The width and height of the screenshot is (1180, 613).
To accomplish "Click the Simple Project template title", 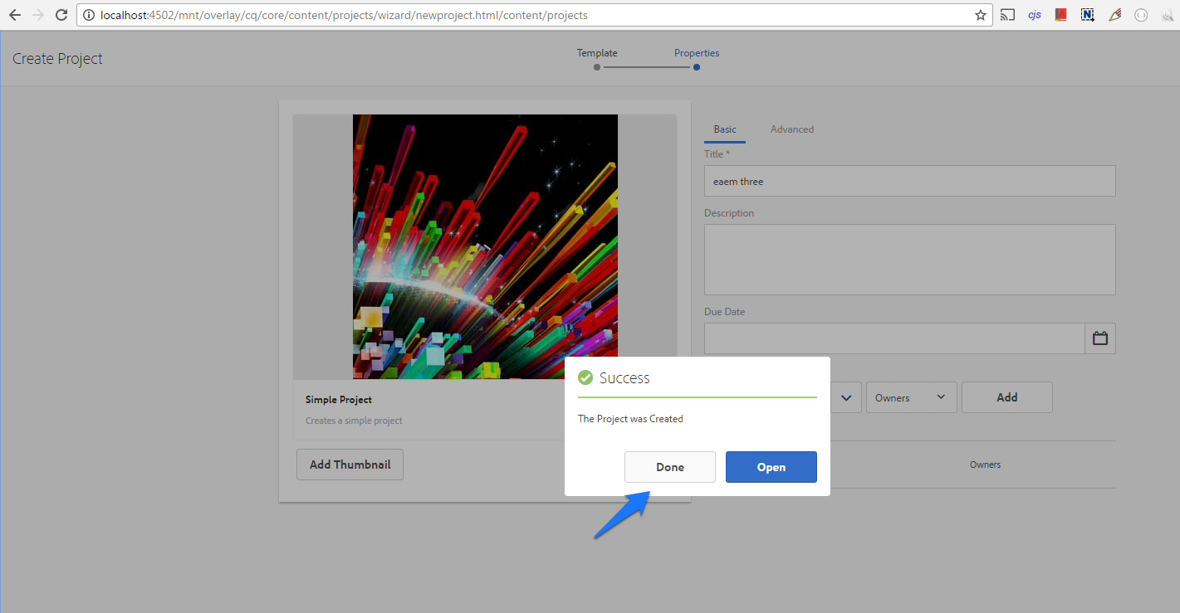I will point(339,400).
